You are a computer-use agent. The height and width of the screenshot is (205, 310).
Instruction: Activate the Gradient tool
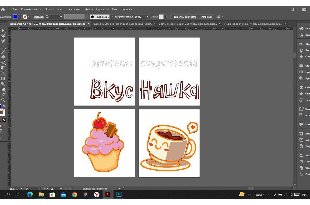[x=3, y=79]
